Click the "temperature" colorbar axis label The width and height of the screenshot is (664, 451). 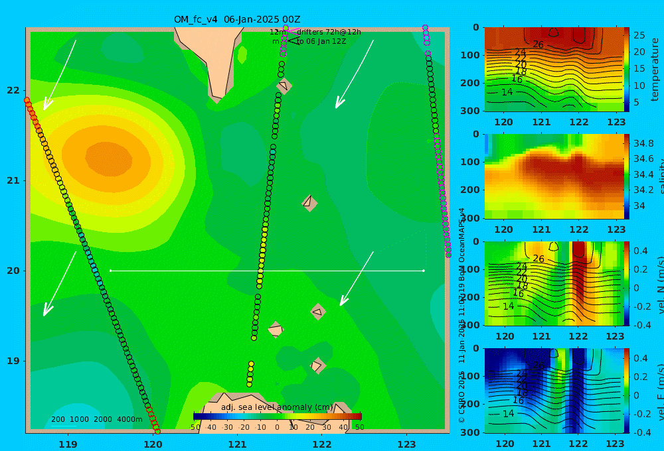click(655, 70)
